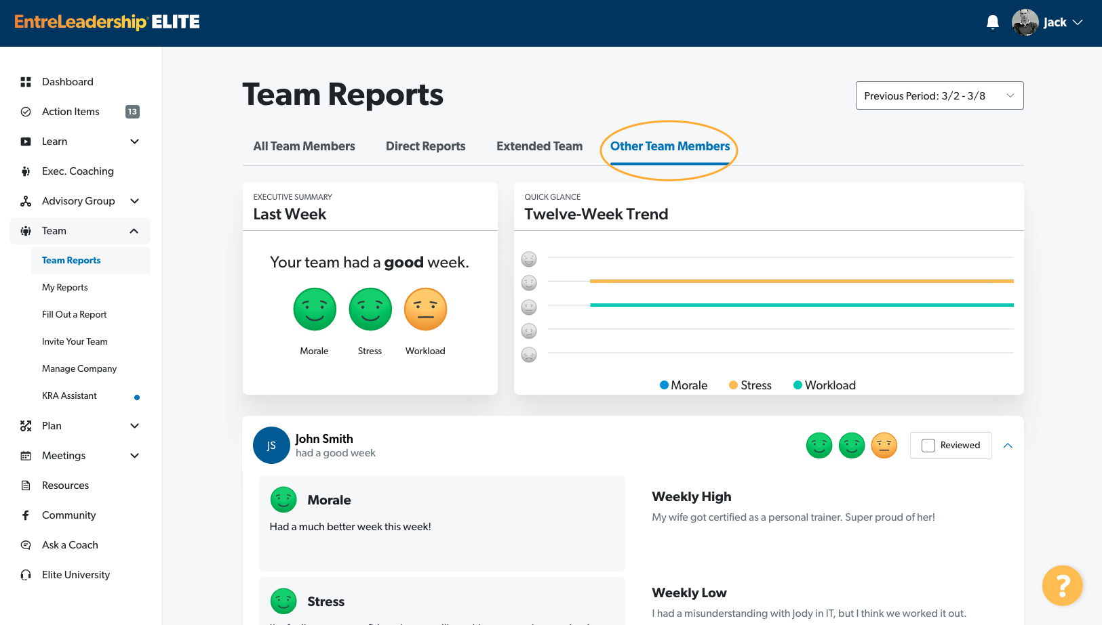
Task: Click the Action Items checkmark icon
Action: pyautogui.click(x=26, y=112)
